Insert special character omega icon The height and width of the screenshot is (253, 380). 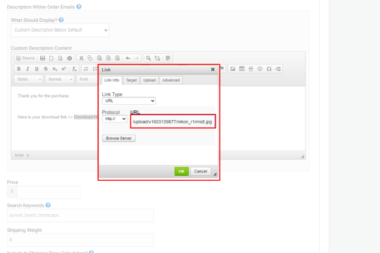(269, 69)
